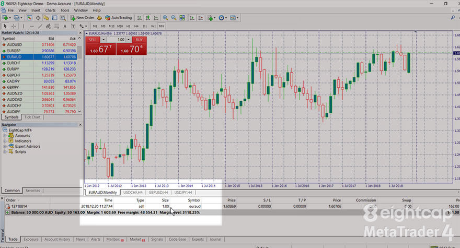This screenshot has height=248, width=460.
Task: Open the Strategy Tester magnifier icon
Action: tap(63, 18)
